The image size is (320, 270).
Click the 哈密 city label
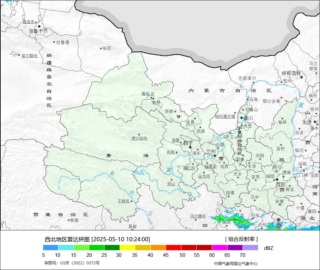point(107,48)
